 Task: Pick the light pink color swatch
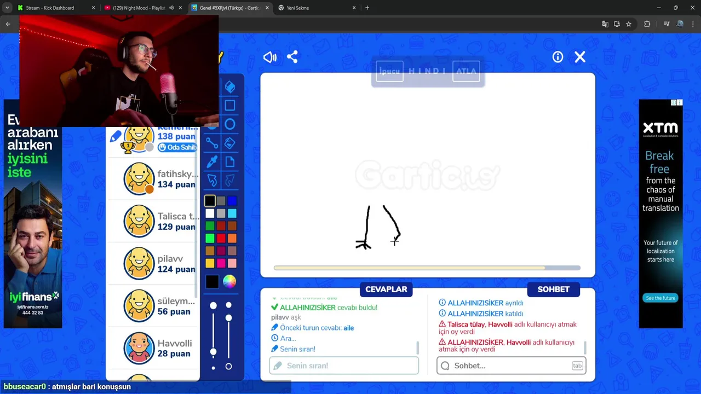tap(232, 263)
